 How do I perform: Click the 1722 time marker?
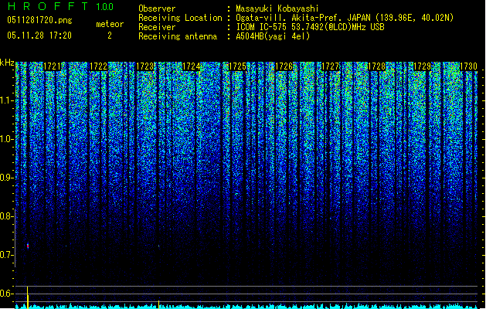[98, 66]
